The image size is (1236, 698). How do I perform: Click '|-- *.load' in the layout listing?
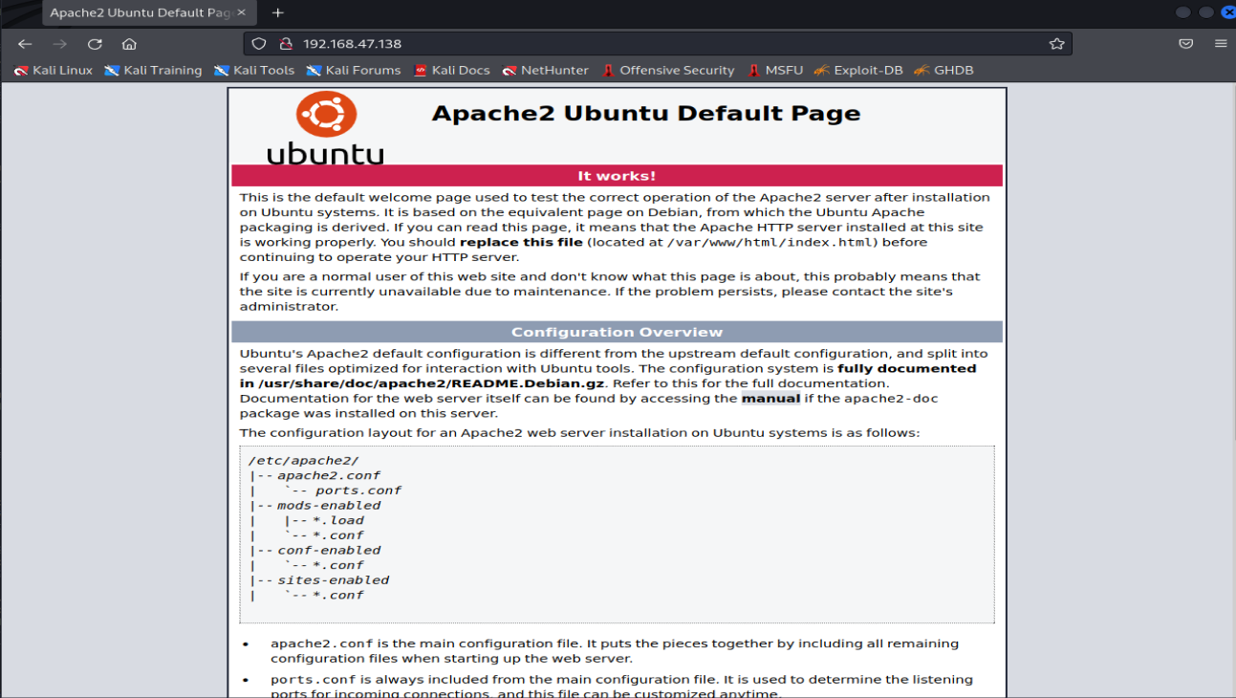click(324, 521)
